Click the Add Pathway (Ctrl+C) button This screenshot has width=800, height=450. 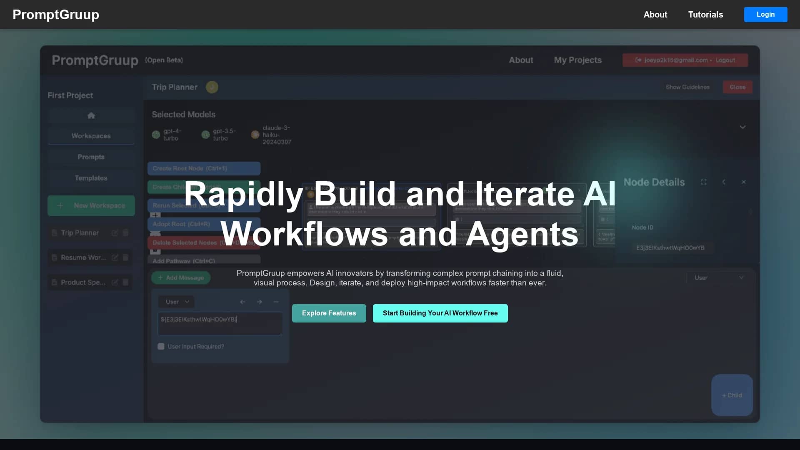tap(204, 260)
